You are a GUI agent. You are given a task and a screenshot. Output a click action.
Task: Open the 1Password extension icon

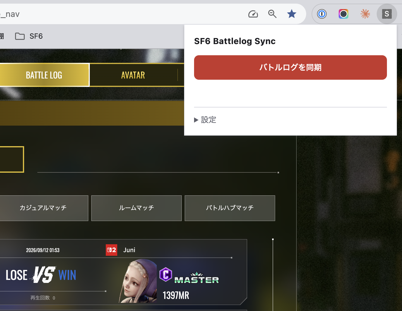pyautogui.click(x=322, y=14)
